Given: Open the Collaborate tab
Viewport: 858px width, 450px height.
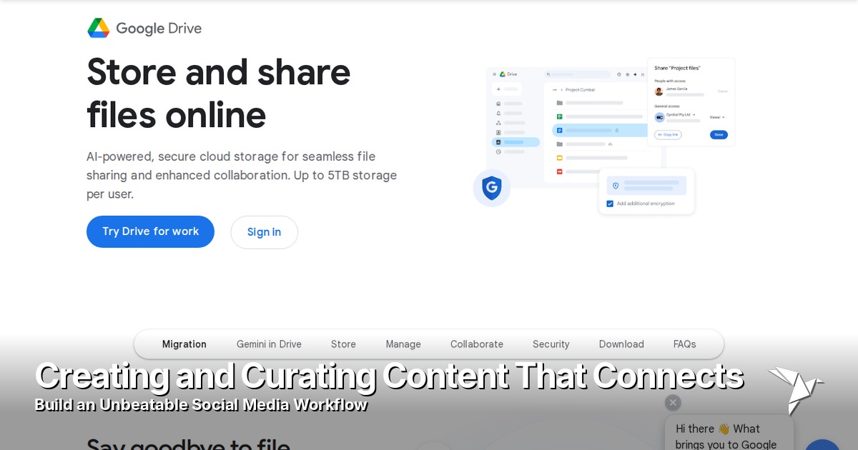Looking at the screenshot, I should [477, 344].
